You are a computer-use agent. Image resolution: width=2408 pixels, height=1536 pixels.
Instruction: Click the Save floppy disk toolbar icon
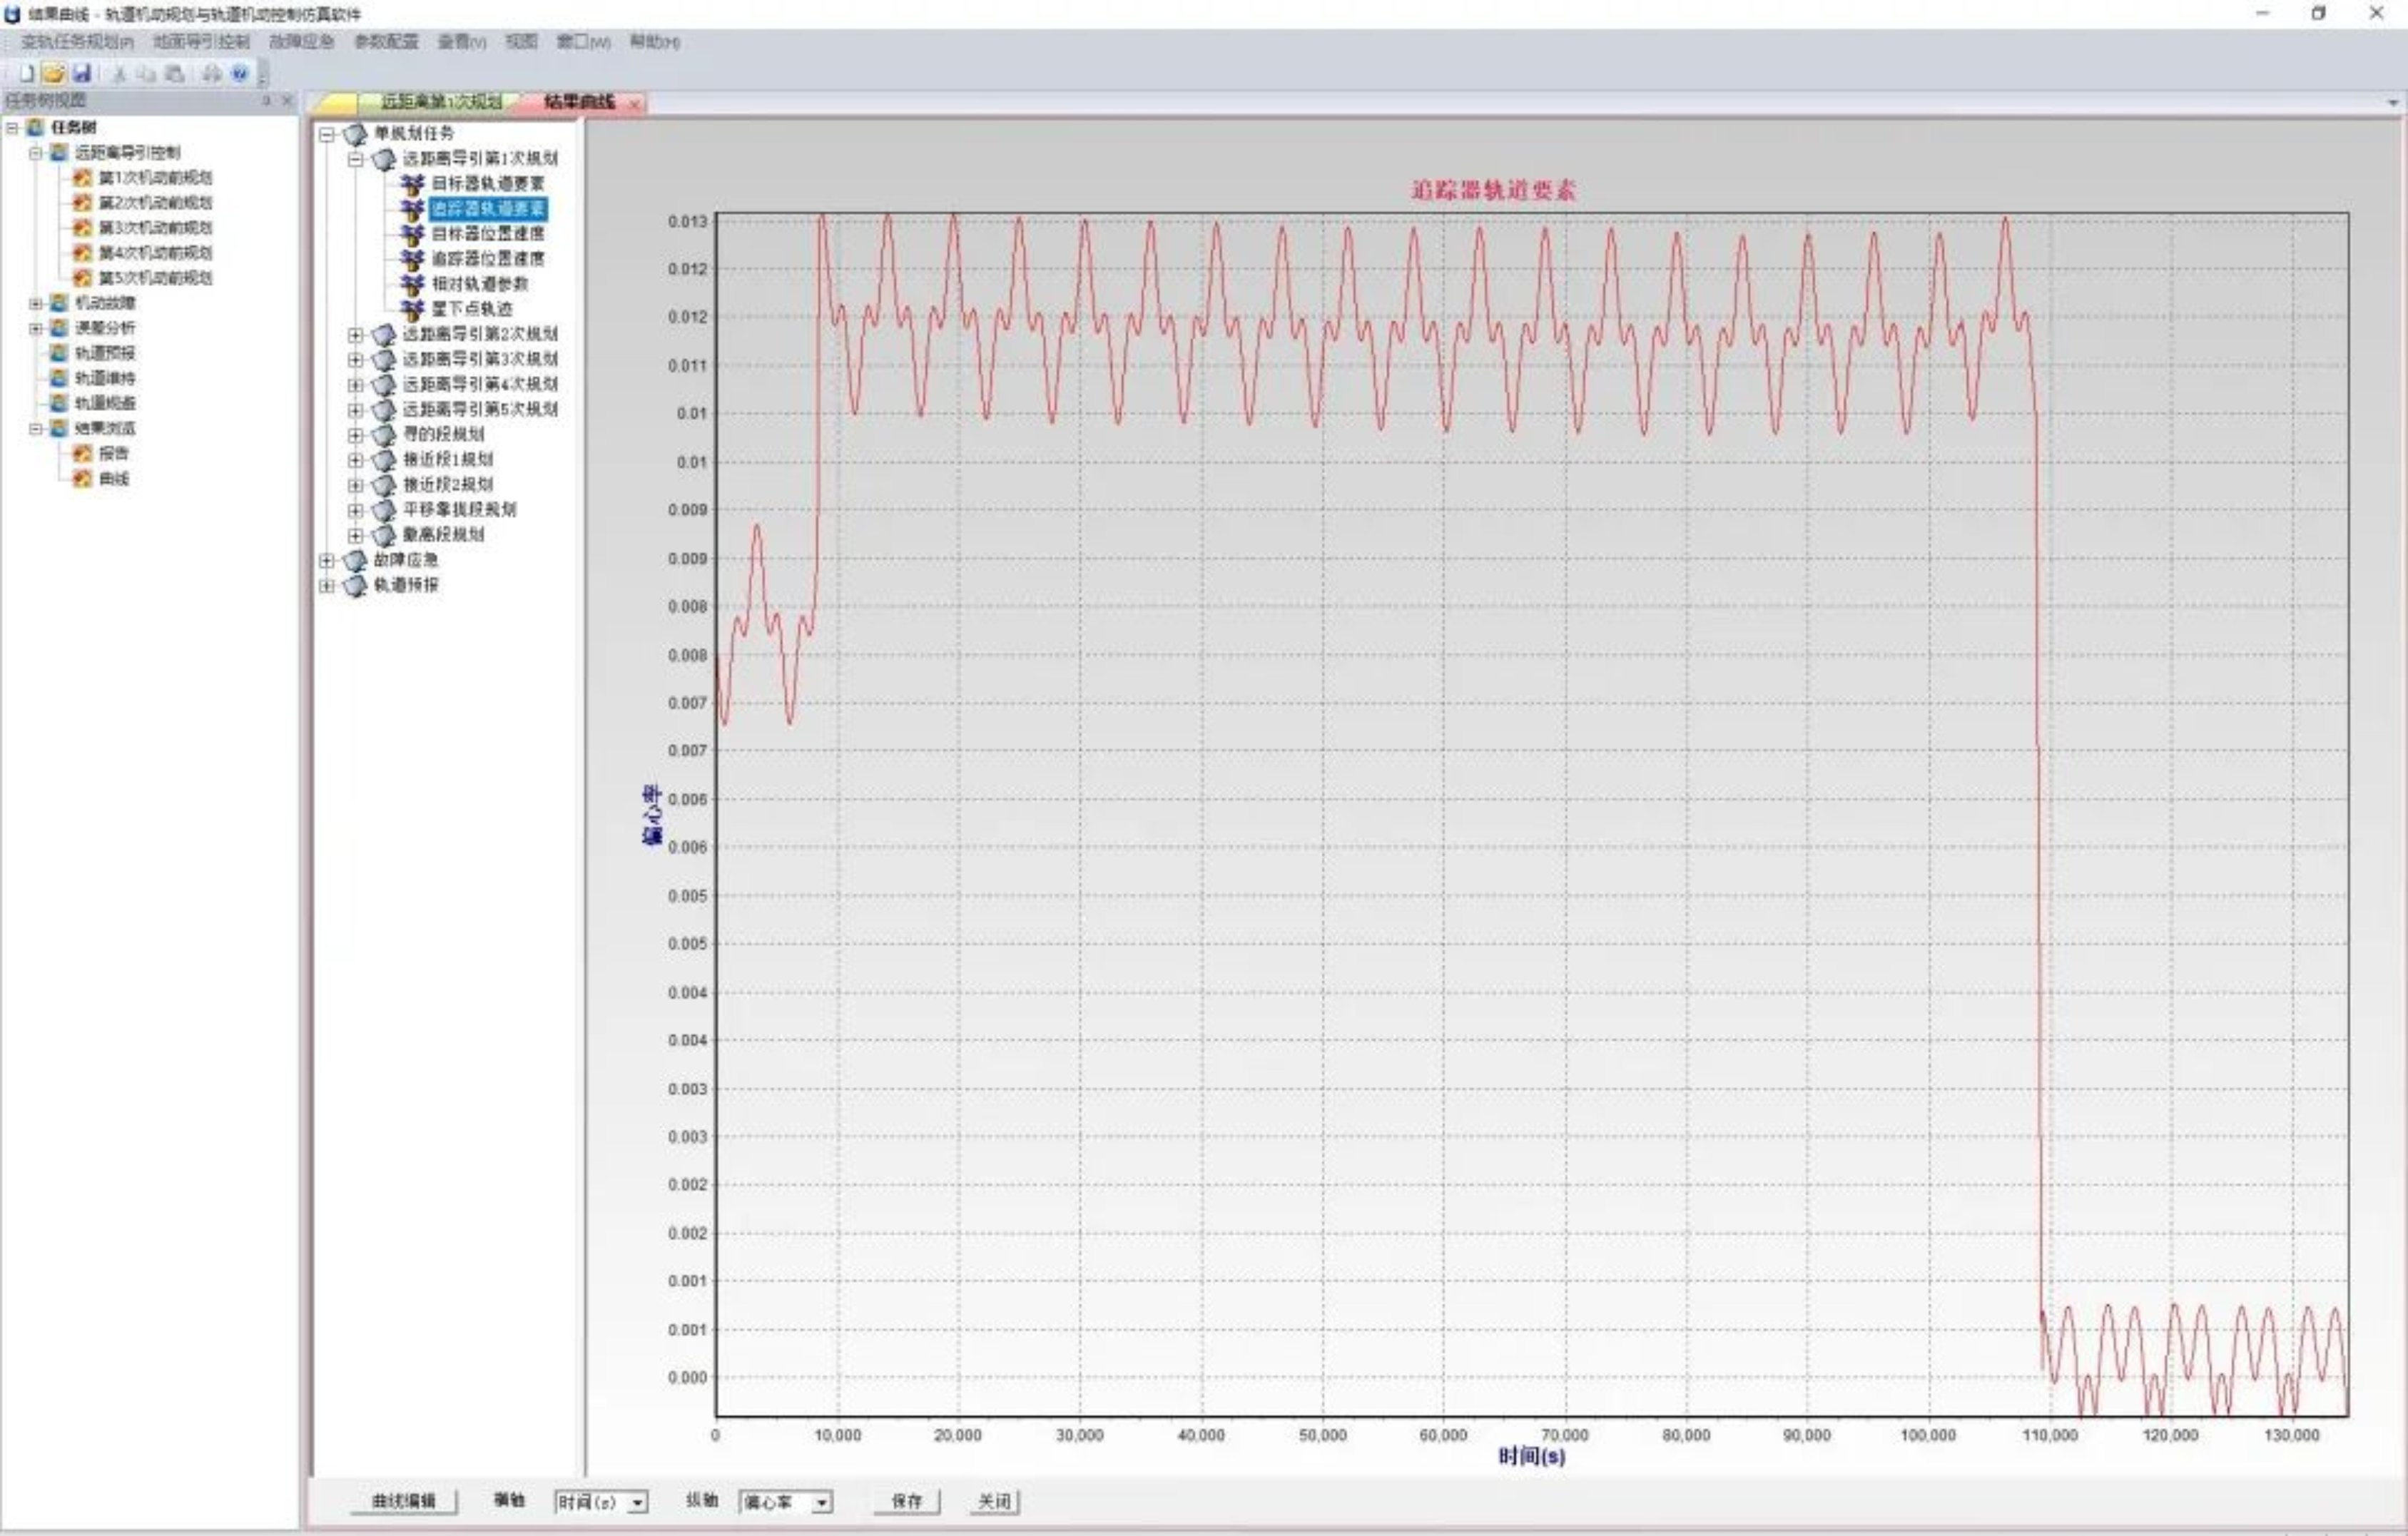tap(82, 73)
